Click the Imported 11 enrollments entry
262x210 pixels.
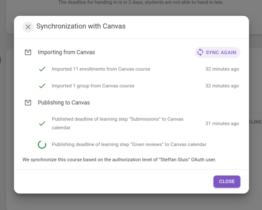click(101, 69)
